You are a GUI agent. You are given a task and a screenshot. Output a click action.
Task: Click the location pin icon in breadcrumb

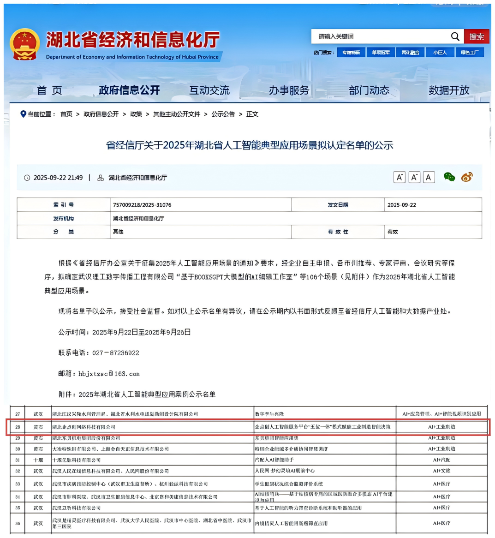pos(23,114)
